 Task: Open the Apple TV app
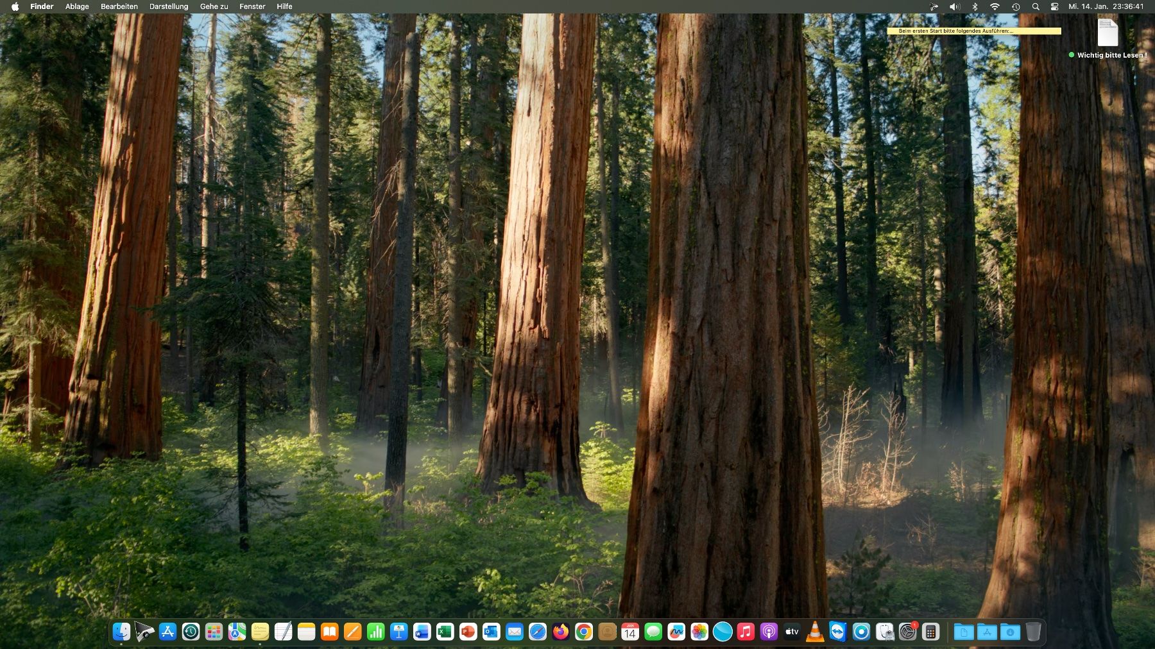pos(791,632)
